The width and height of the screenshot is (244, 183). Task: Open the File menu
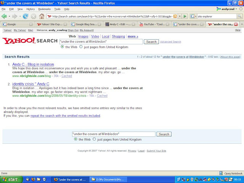pos(3,9)
